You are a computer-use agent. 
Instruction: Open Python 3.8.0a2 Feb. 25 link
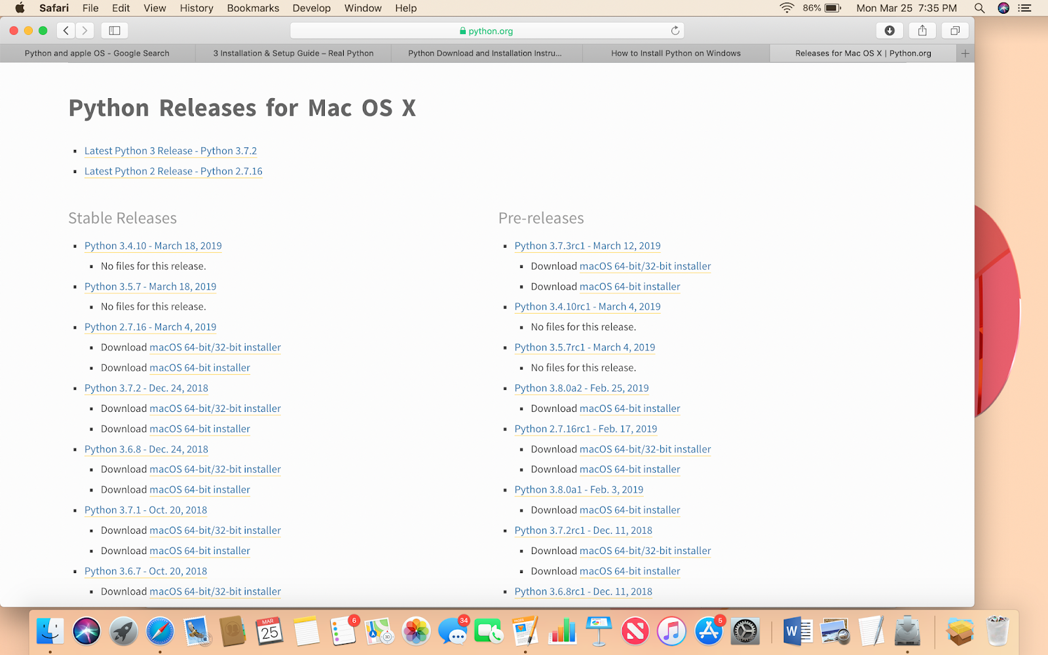coord(582,388)
